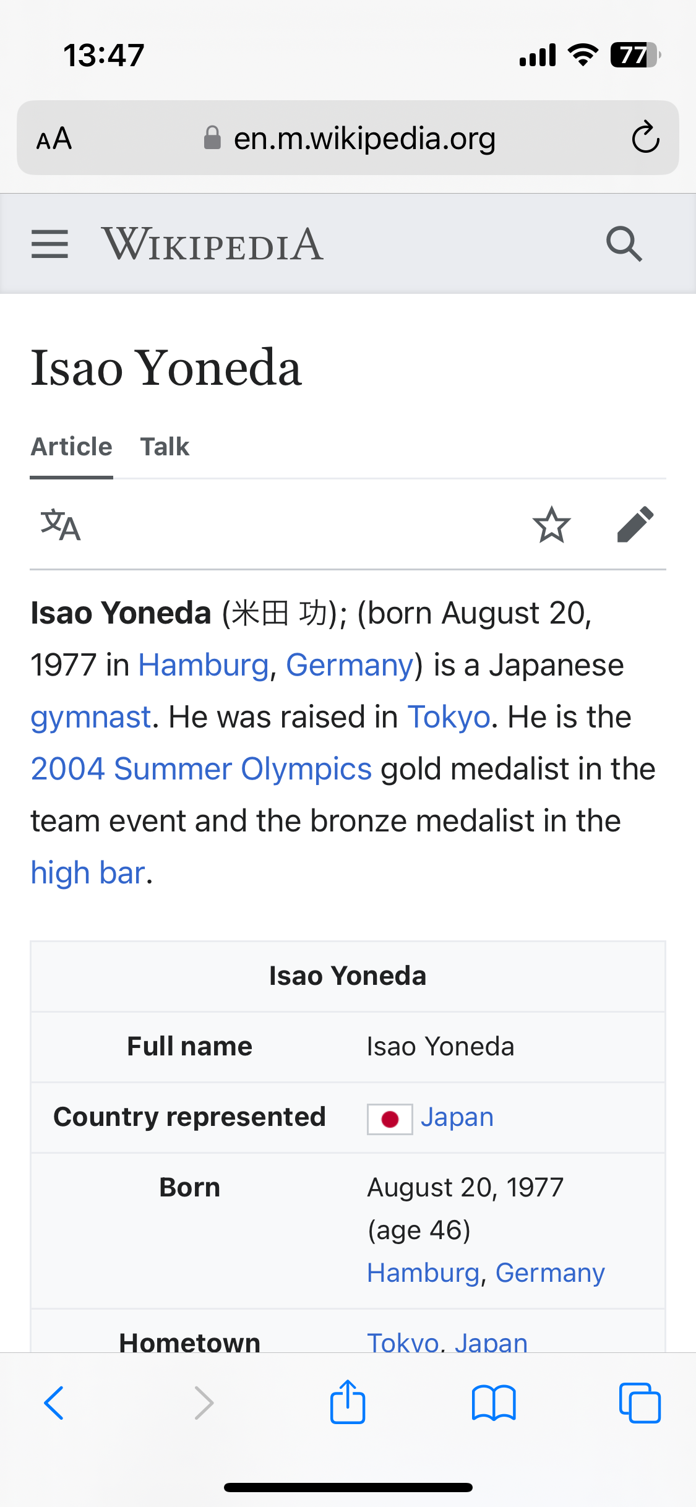
Task: Open Safari bookmarks book icon
Action: 493,1402
